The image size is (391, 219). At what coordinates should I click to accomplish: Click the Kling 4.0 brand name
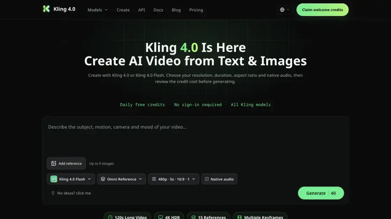tap(64, 9)
